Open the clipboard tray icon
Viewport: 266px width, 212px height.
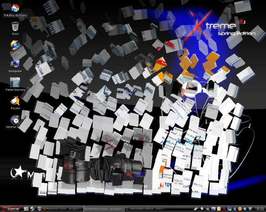tap(219, 209)
